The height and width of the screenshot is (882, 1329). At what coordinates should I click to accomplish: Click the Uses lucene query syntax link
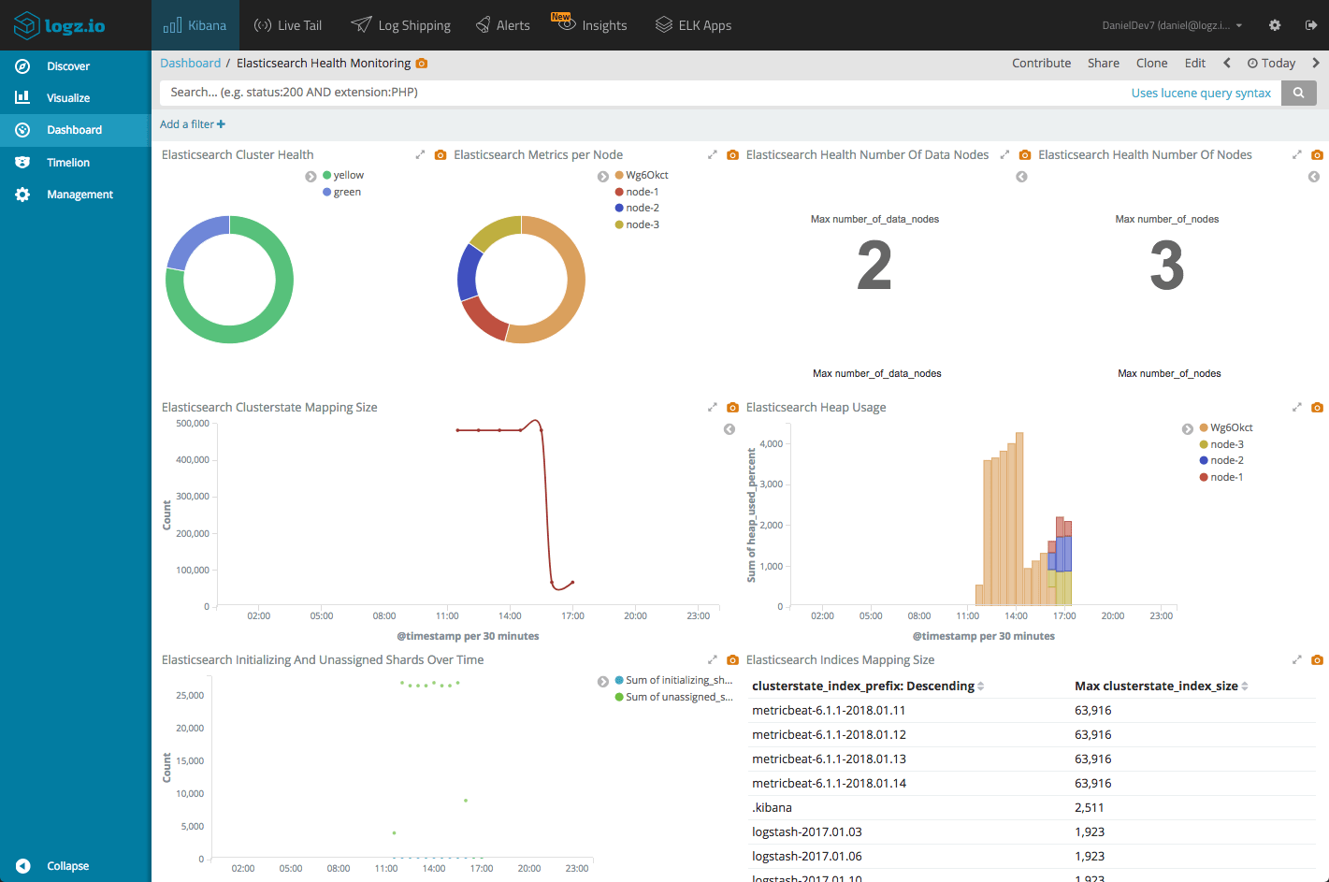[x=1201, y=93]
